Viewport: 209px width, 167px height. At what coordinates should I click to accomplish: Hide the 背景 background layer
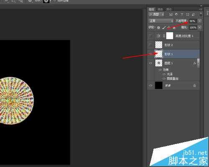tap(150, 85)
